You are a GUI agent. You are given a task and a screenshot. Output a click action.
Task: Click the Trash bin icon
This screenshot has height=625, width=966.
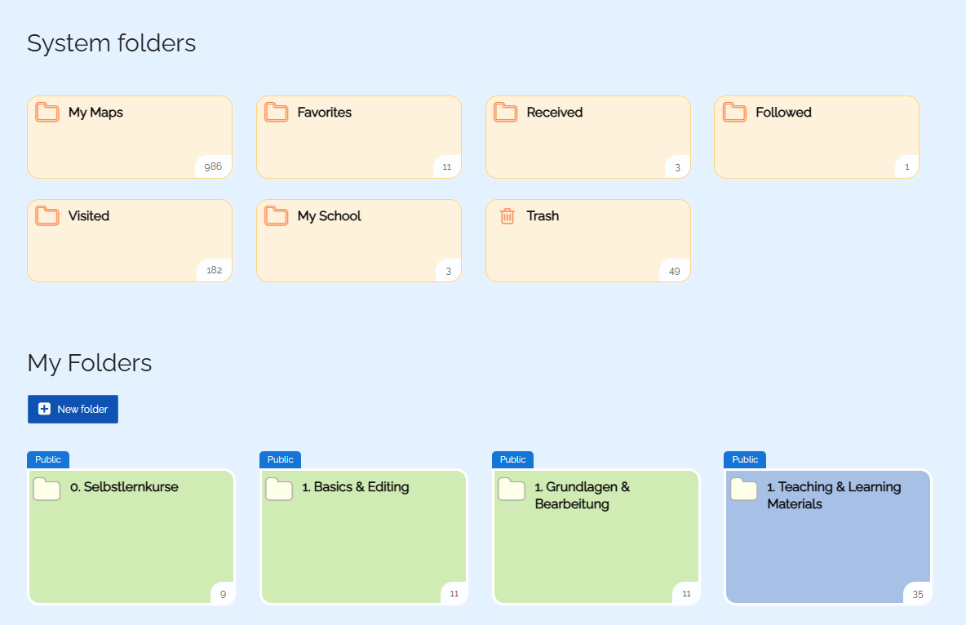[507, 216]
